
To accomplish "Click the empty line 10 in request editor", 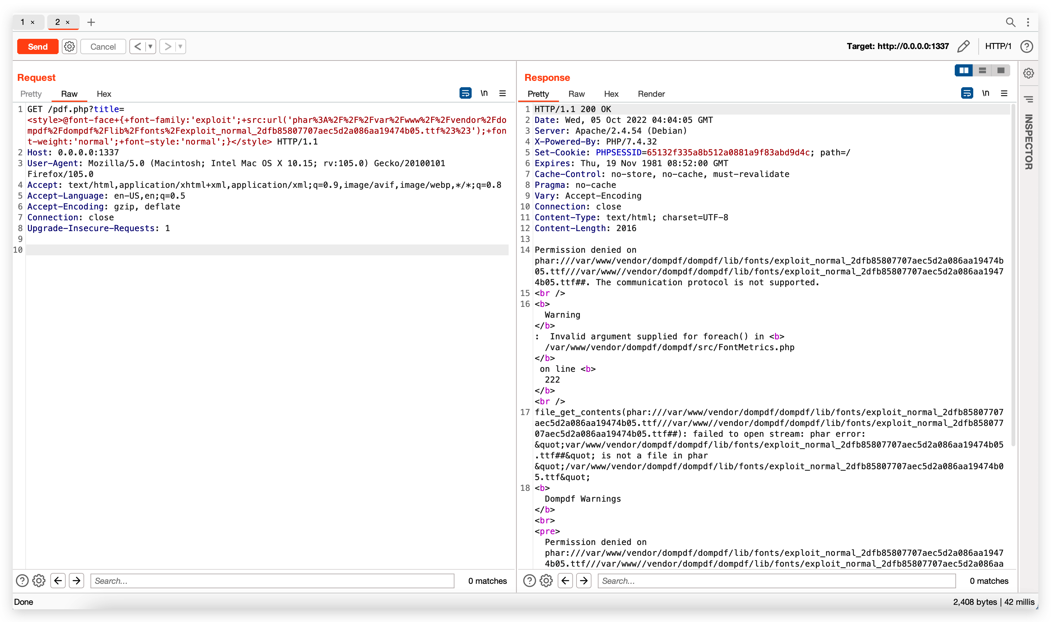I will tap(267, 250).
